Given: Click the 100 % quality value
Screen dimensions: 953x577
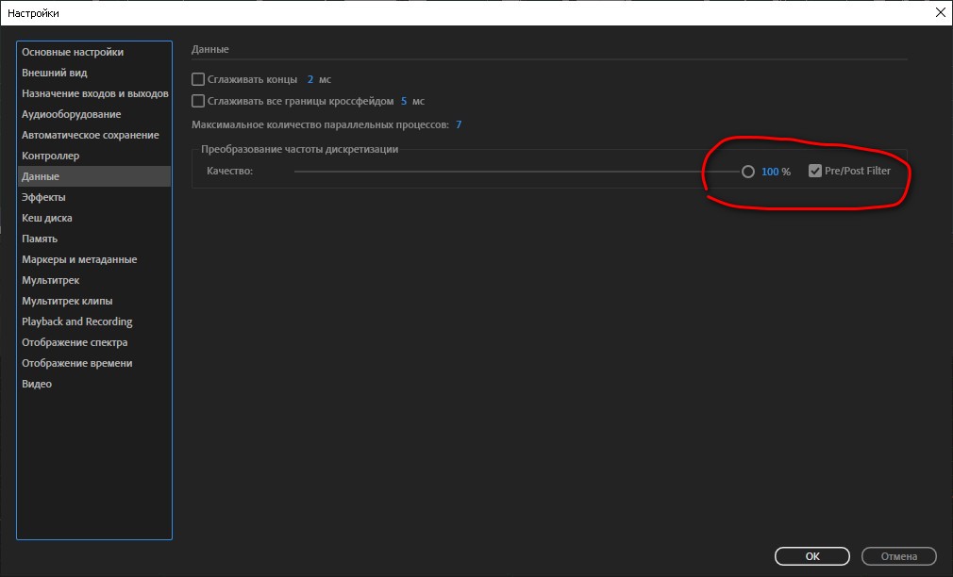Looking at the screenshot, I should (770, 172).
